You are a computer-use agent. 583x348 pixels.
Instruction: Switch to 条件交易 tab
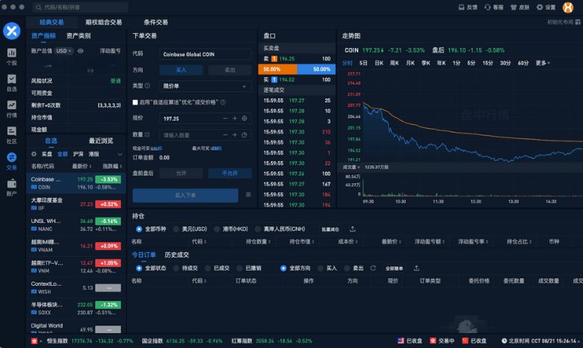pyautogui.click(x=155, y=22)
